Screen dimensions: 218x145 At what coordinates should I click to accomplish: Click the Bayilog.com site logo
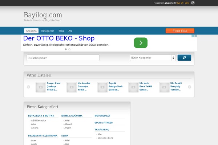point(43,15)
